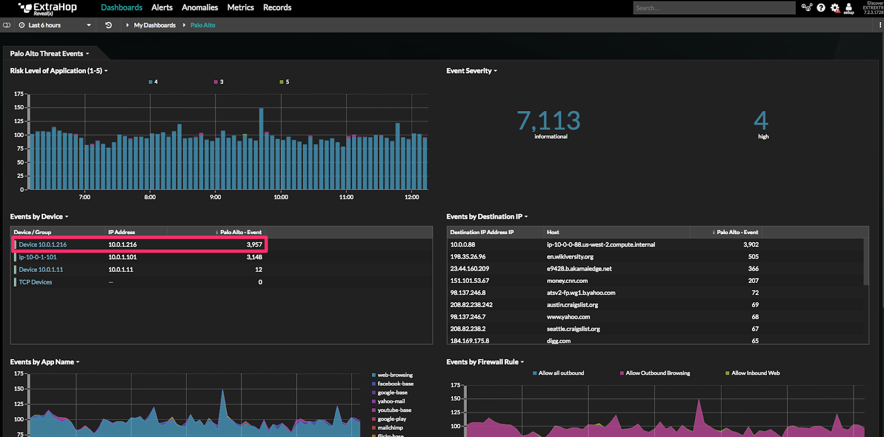
Task: Click the search input field
Action: (x=714, y=8)
